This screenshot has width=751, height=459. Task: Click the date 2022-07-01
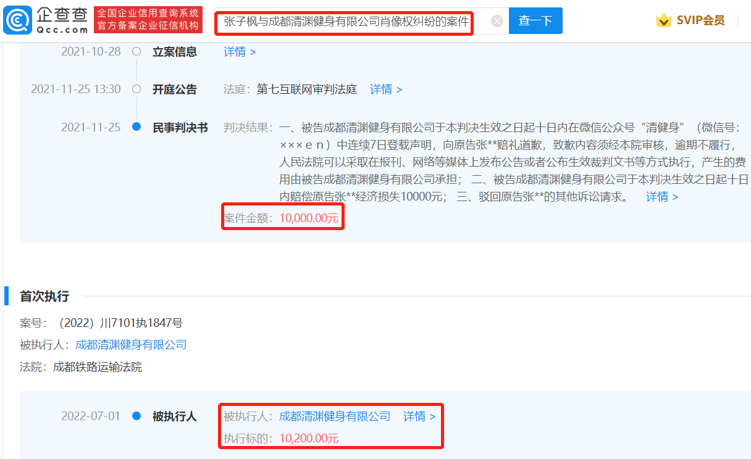tap(91, 416)
